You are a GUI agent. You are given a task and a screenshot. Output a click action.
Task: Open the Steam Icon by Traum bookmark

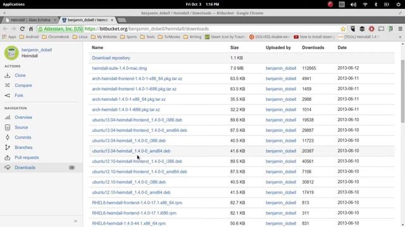225,37
